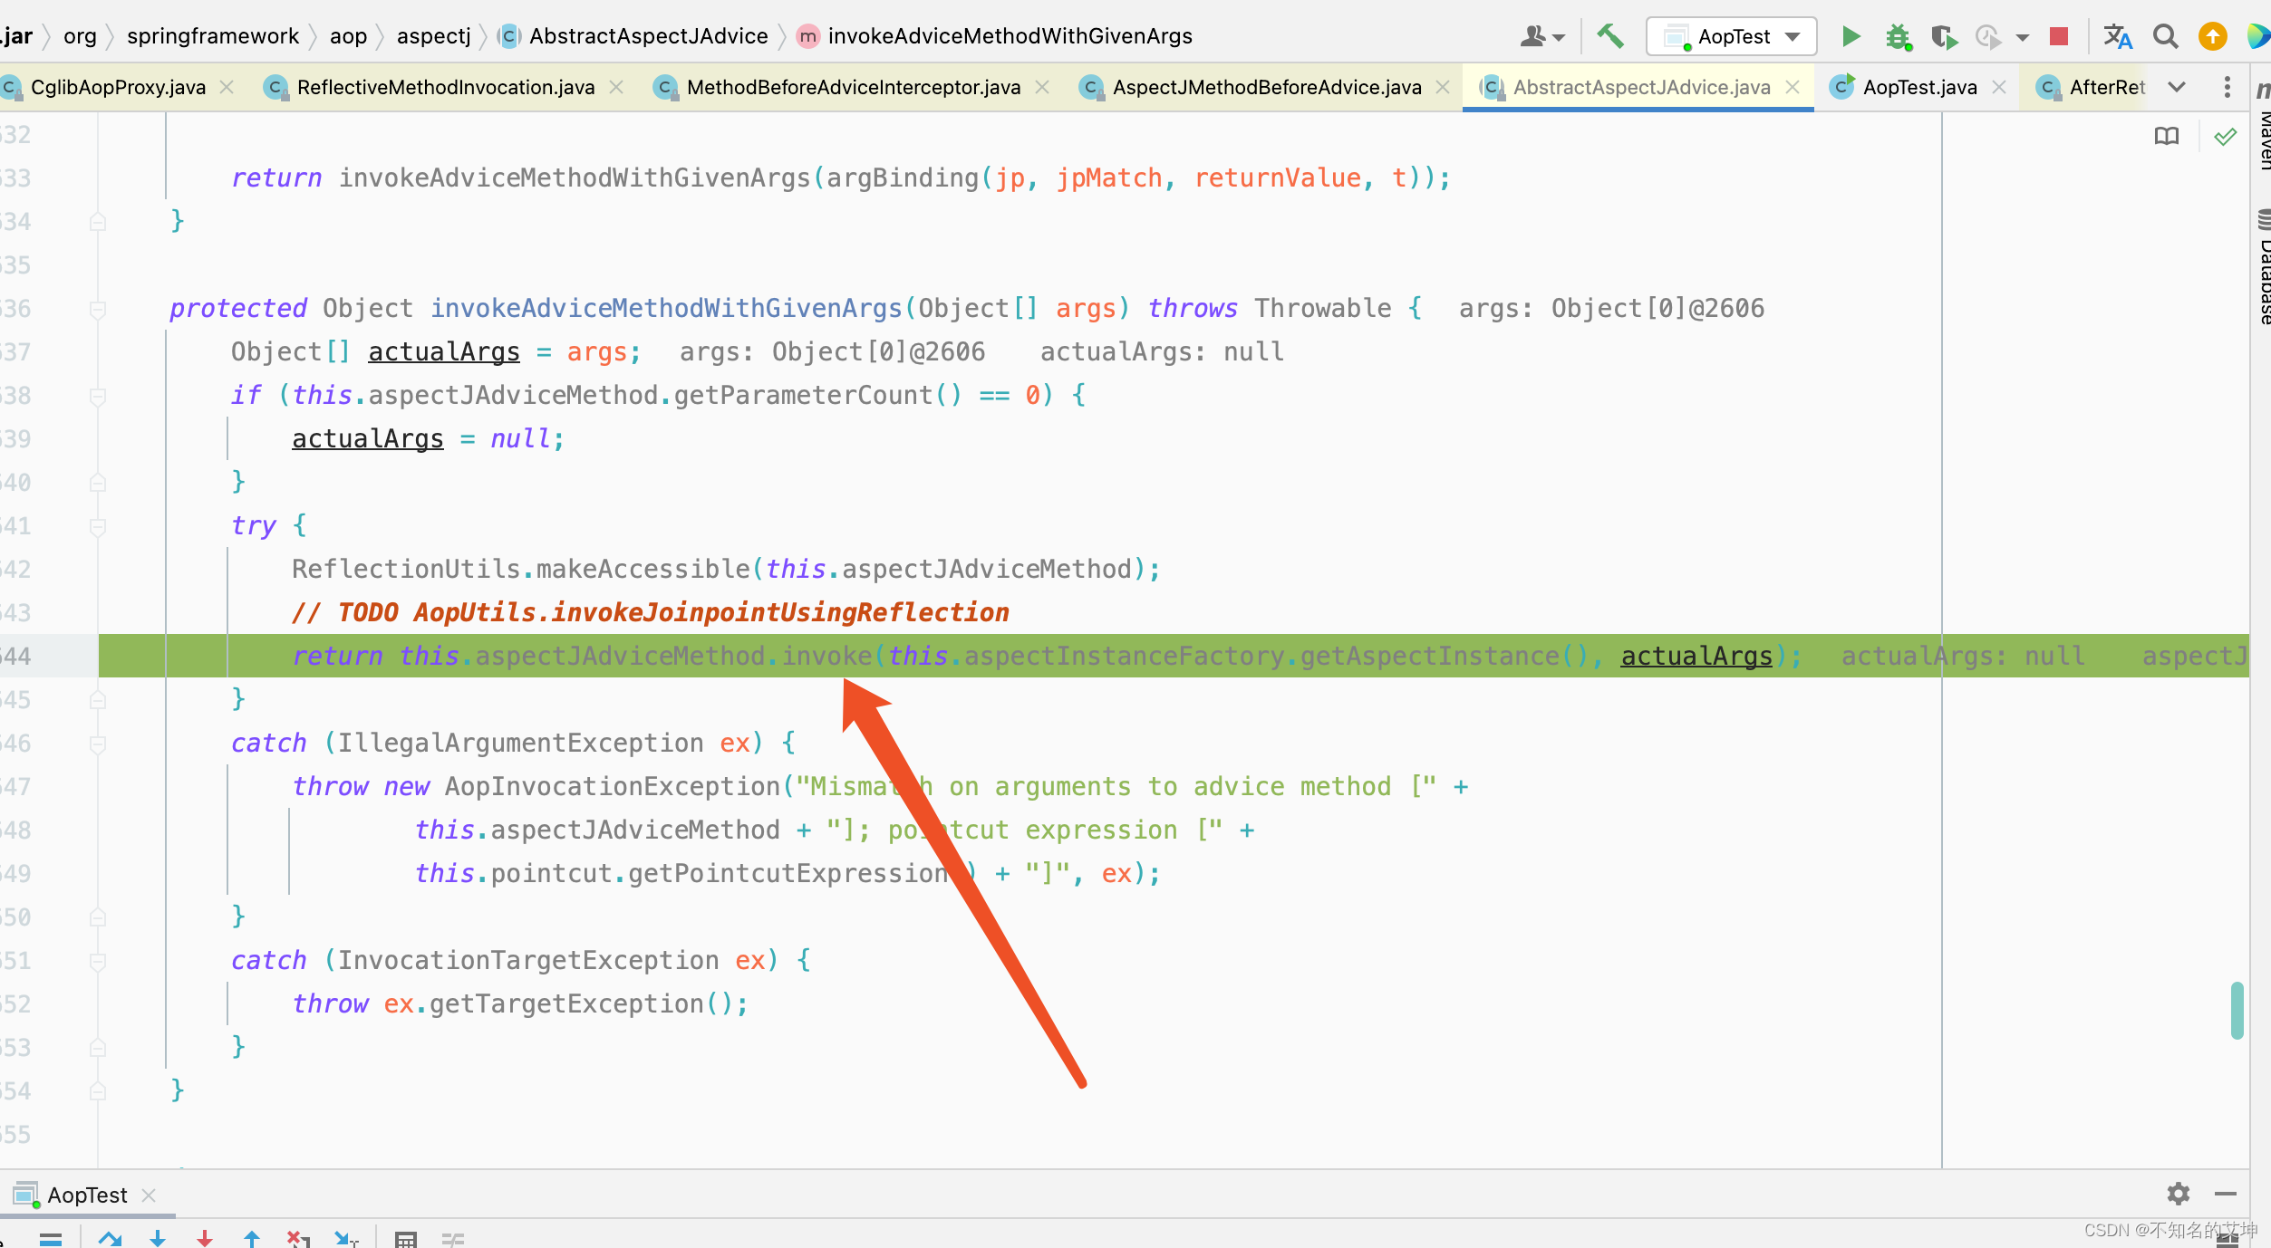Open the AopTest run configuration dropdown

(x=1731, y=36)
